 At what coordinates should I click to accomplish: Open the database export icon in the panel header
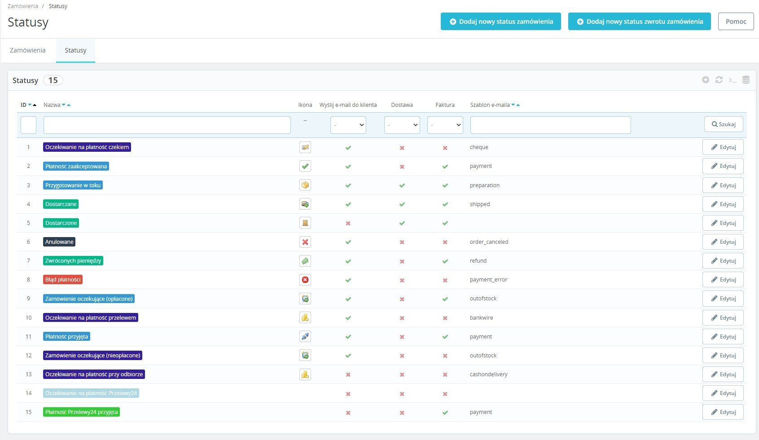tap(746, 80)
